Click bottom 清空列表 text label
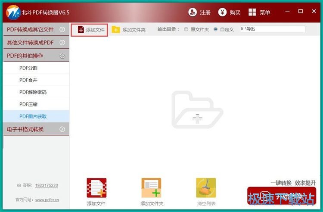 pos(206,203)
